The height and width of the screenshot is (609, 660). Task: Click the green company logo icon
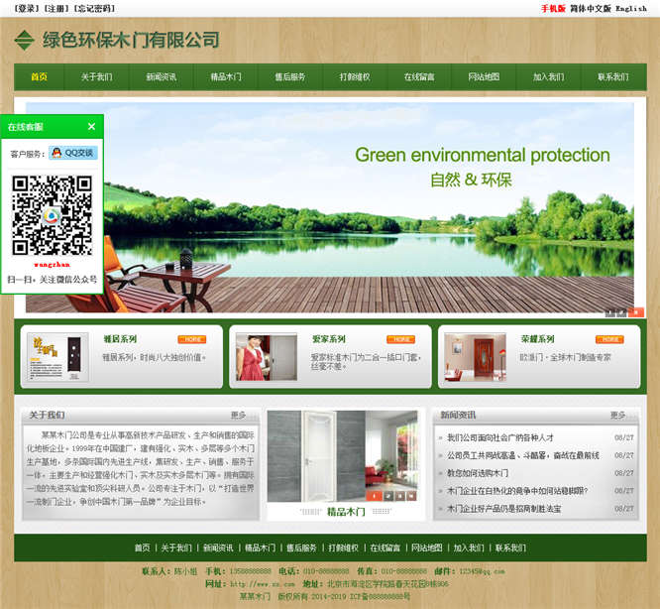(x=24, y=41)
